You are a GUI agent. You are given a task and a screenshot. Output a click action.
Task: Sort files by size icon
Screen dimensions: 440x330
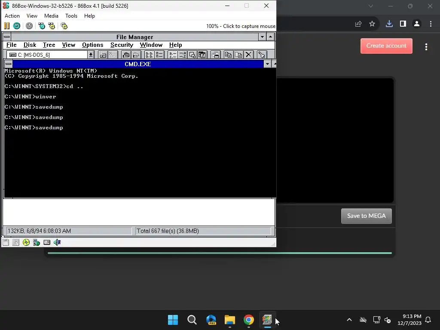coord(192,55)
